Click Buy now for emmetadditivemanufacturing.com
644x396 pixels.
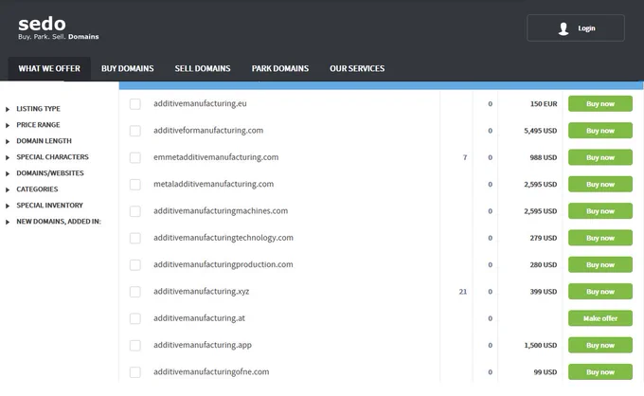pos(600,157)
